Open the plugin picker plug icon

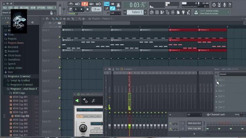point(183,12)
